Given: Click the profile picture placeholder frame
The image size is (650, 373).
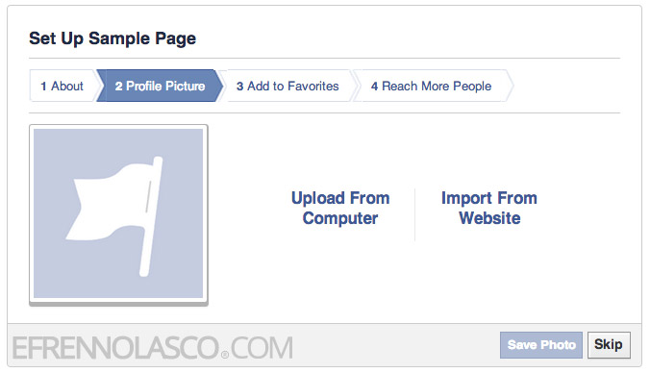Looking at the screenshot, I should tap(118, 214).
